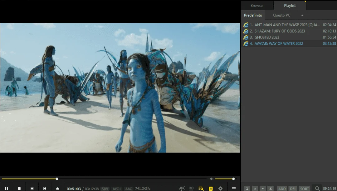Move selected playlist item up
Viewport: 337px width, 191px height.
click(x=255, y=188)
